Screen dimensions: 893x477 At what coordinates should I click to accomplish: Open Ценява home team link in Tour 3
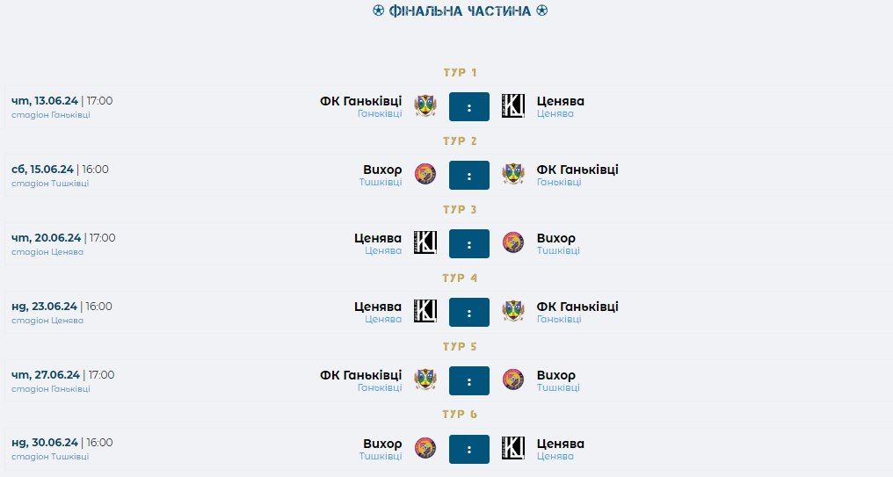click(x=378, y=238)
